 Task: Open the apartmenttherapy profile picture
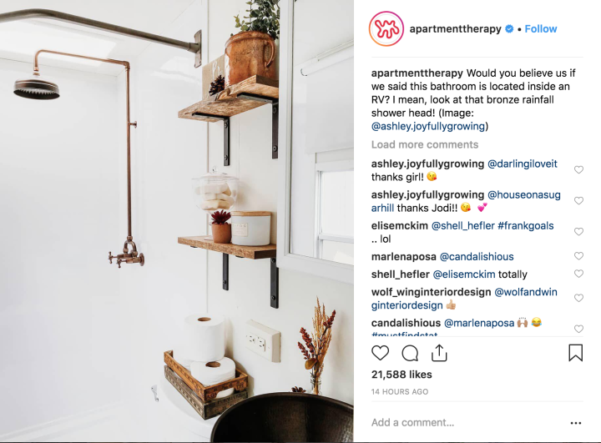(x=386, y=28)
